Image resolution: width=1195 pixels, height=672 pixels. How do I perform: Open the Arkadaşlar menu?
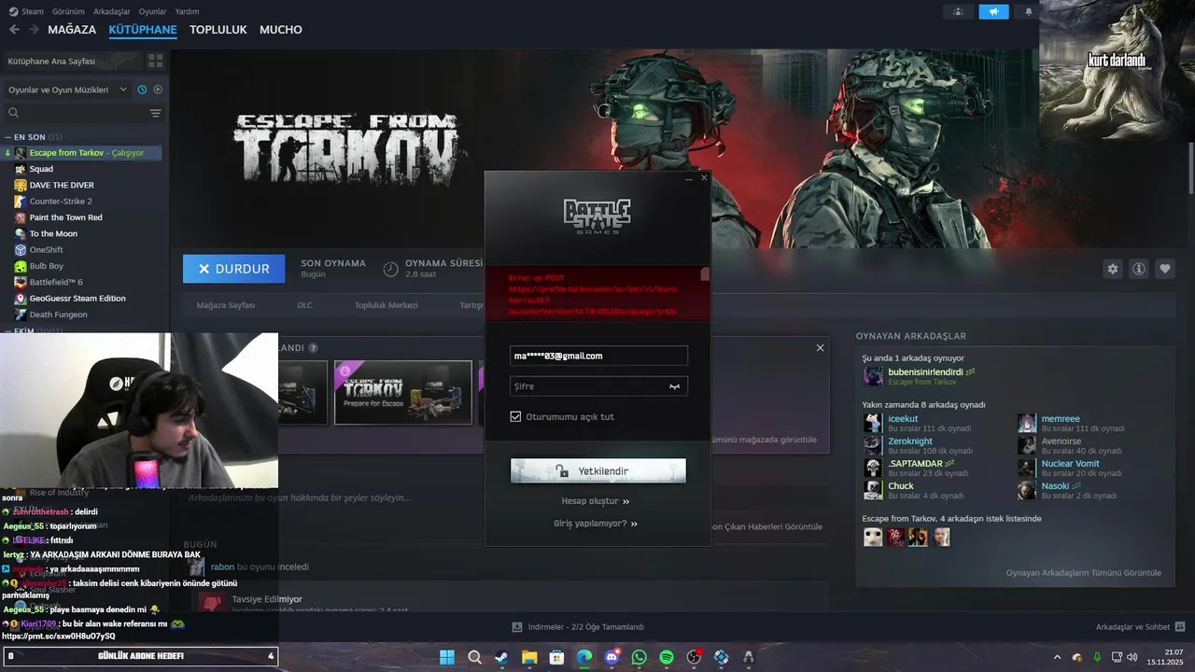click(x=112, y=11)
